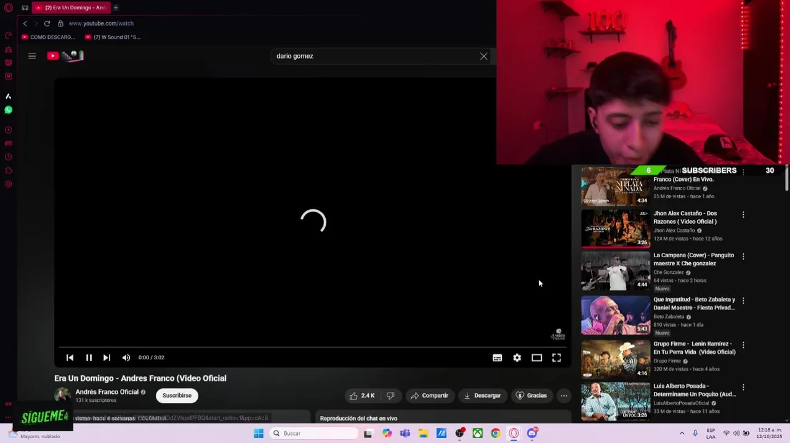Open Andrés Franco Oficial channel name
This screenshot has height=443, width=790.
click(x=107, y=392)
